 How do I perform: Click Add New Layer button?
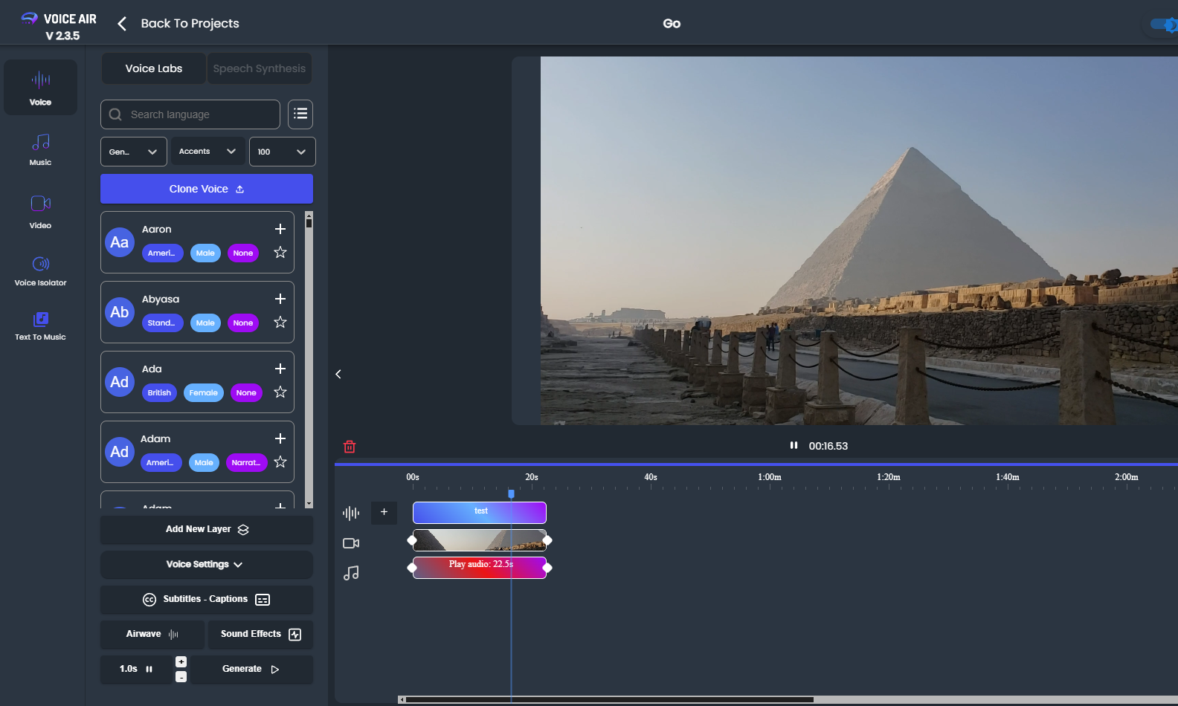coord(206,530)
